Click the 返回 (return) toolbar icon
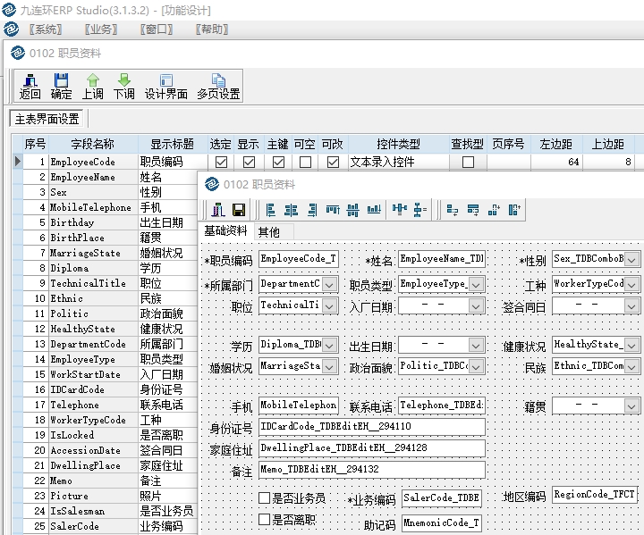The image size is (644, 535). [30, 86]
